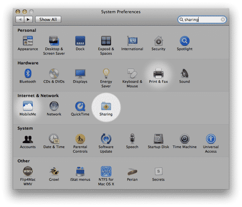Open Print & Fax preferences
242x207 pixels.
pyautogui.click(x=159, y=76)
